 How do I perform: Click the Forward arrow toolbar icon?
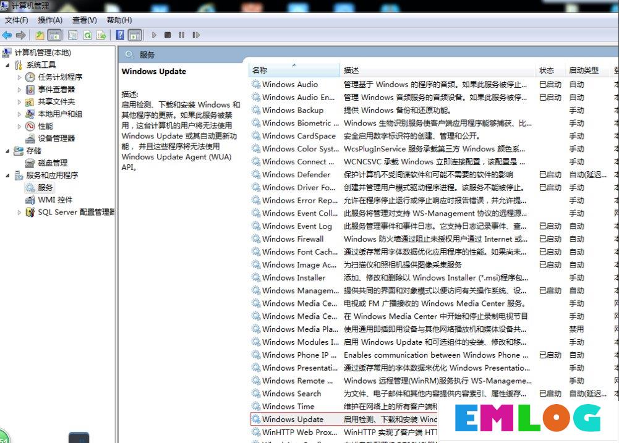pos(21,35)
